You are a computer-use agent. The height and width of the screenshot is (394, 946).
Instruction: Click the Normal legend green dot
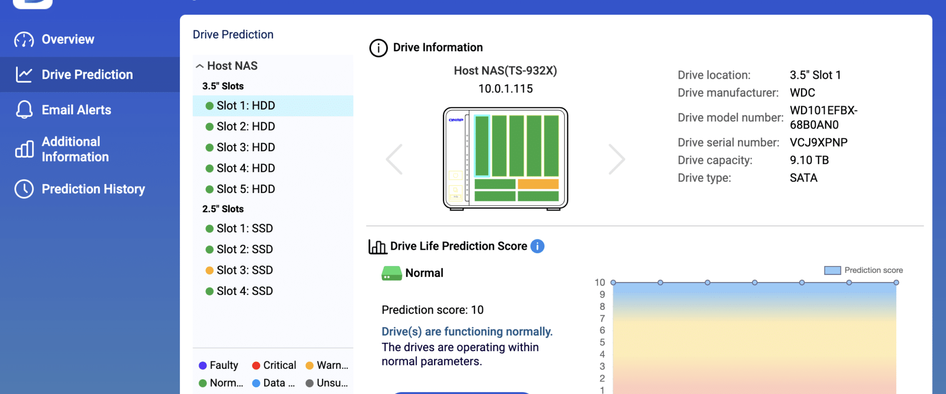coord(203,383)
